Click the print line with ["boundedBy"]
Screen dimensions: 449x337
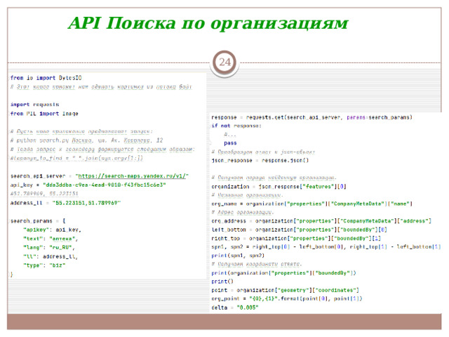point(283,273)
